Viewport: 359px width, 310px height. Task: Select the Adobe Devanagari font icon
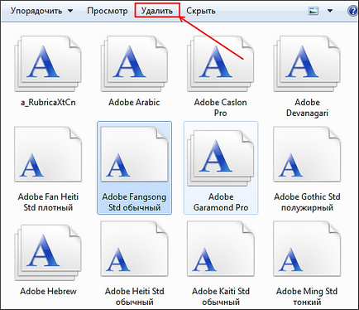click(x=307, y=64)
